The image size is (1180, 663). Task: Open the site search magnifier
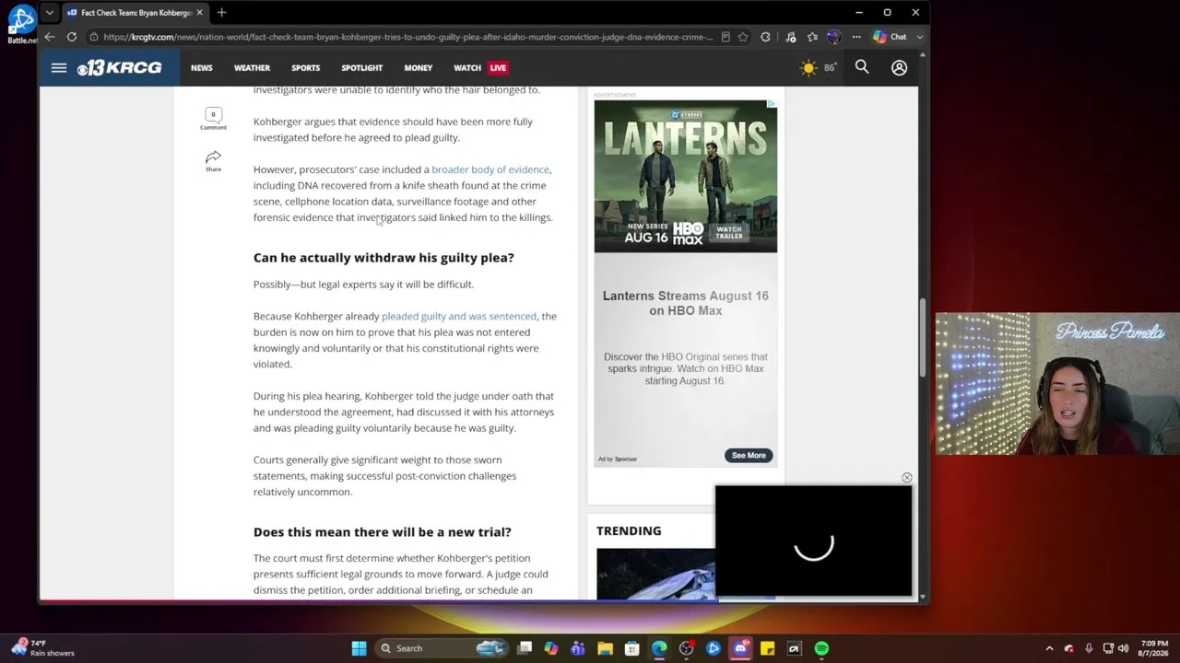[862, 67]
